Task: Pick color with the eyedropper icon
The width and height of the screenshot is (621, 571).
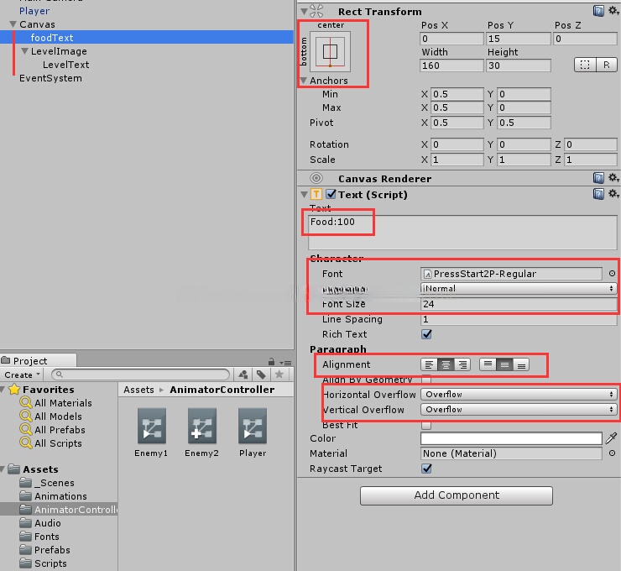Action: click(x=611, y=438)
